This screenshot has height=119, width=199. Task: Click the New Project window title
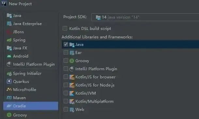(x=20, y=4)
